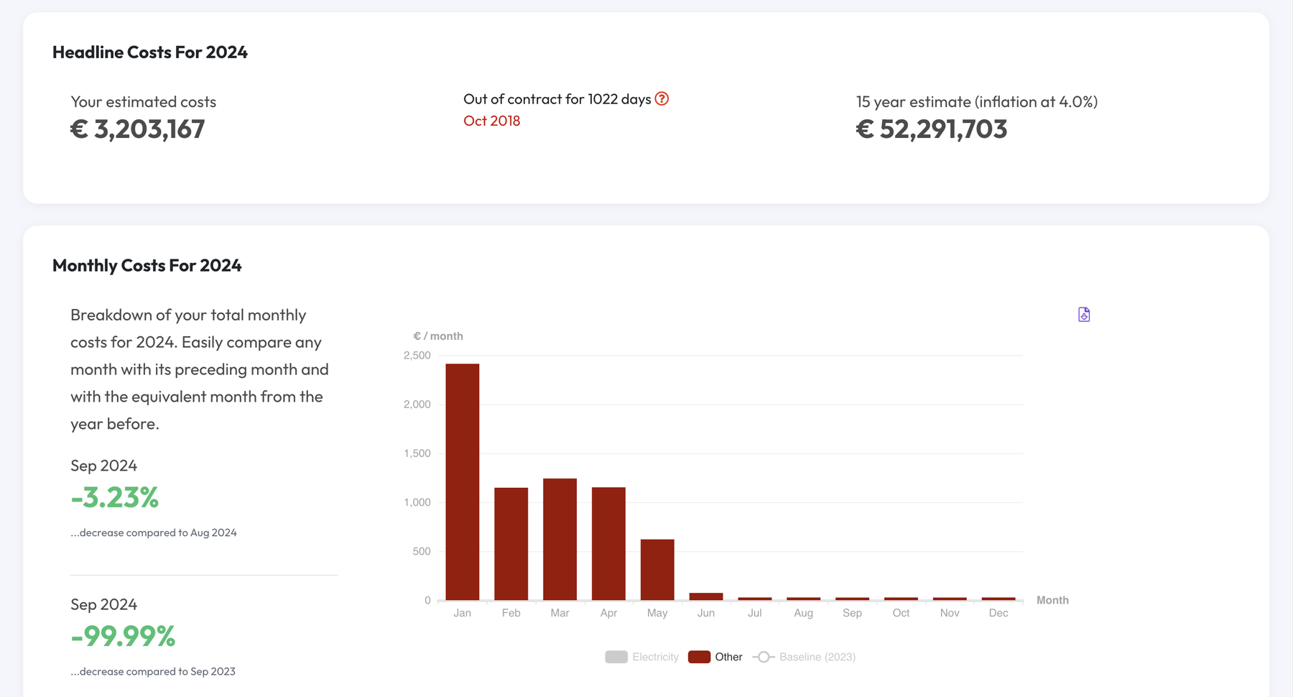Click the 'Out of contract for 1022 days' text
The height and width of the screenshot is (697, 1293).
click(557, 99)
